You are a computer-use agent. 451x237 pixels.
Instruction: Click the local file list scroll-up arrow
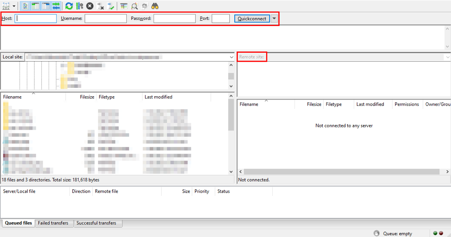(231, 96)
